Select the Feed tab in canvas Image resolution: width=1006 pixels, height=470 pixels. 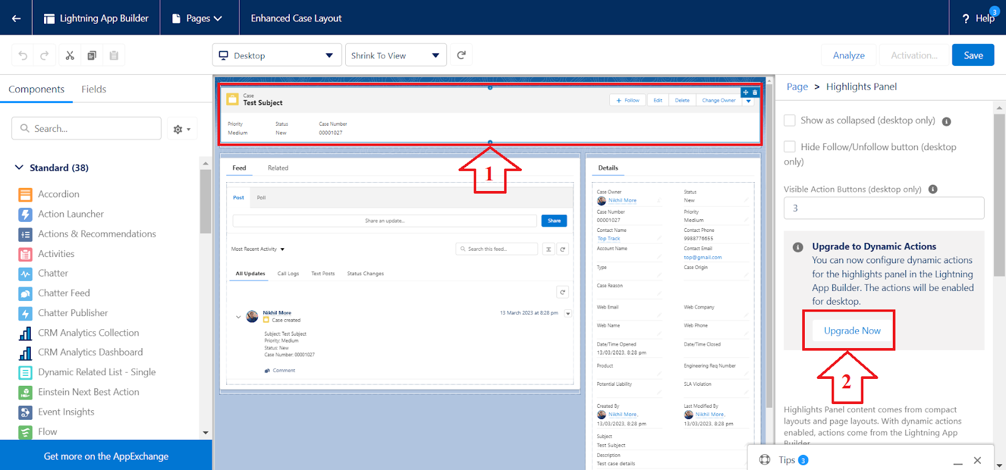coord(239,168)
